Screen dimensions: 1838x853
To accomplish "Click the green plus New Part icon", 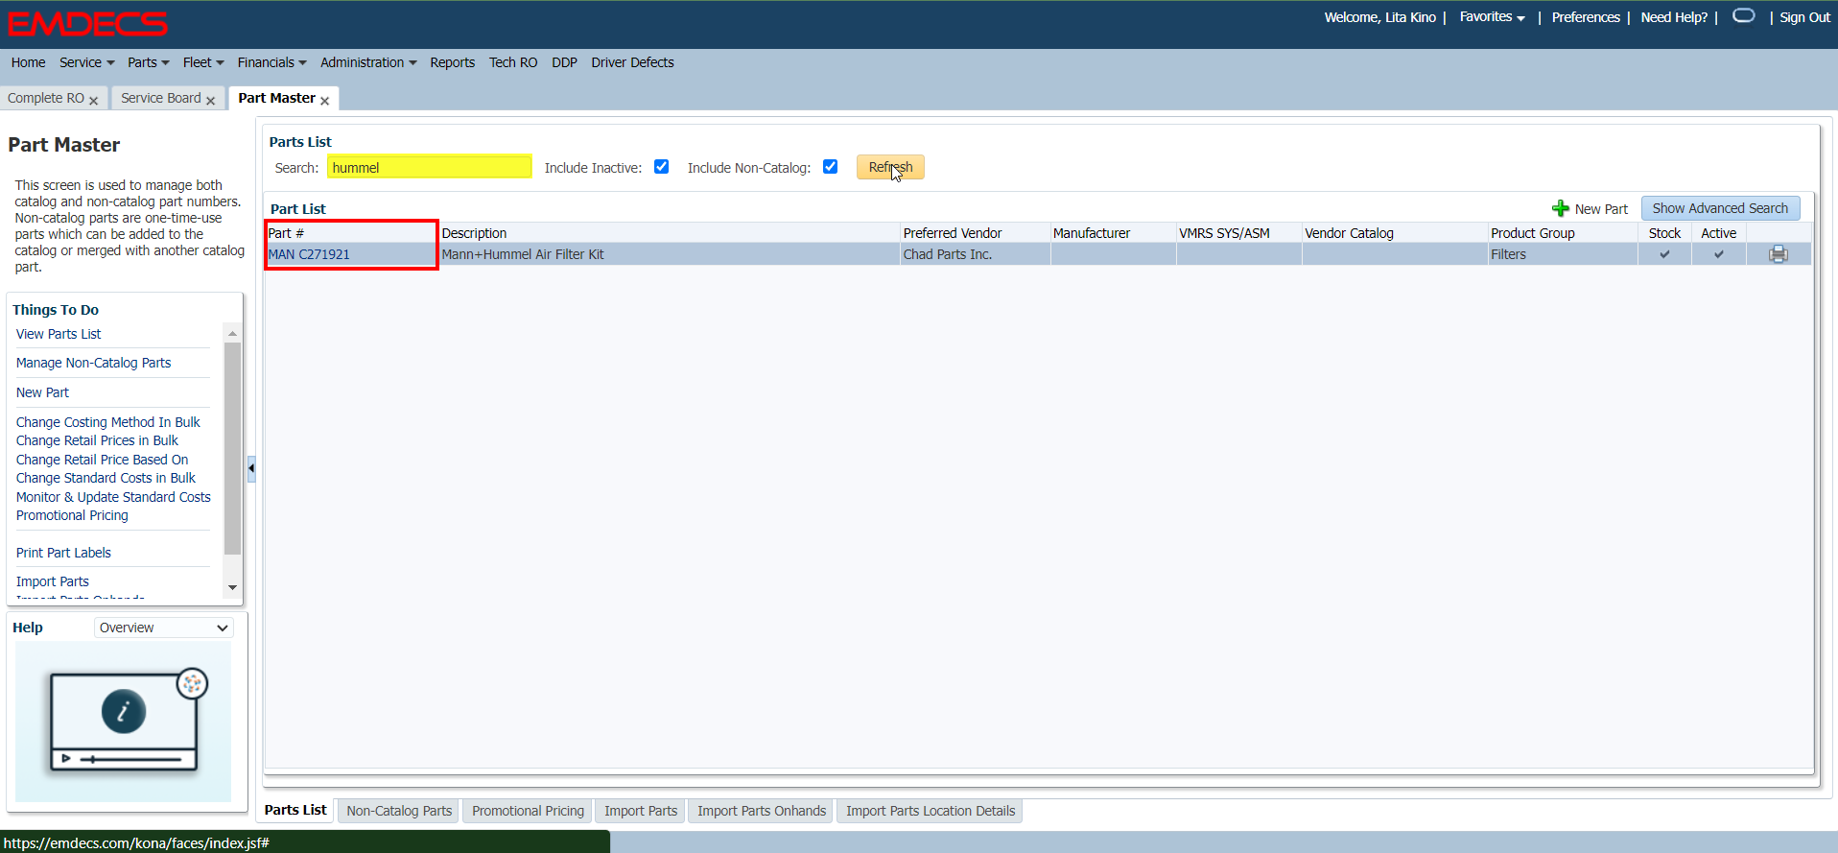I will coord(1560,208).
